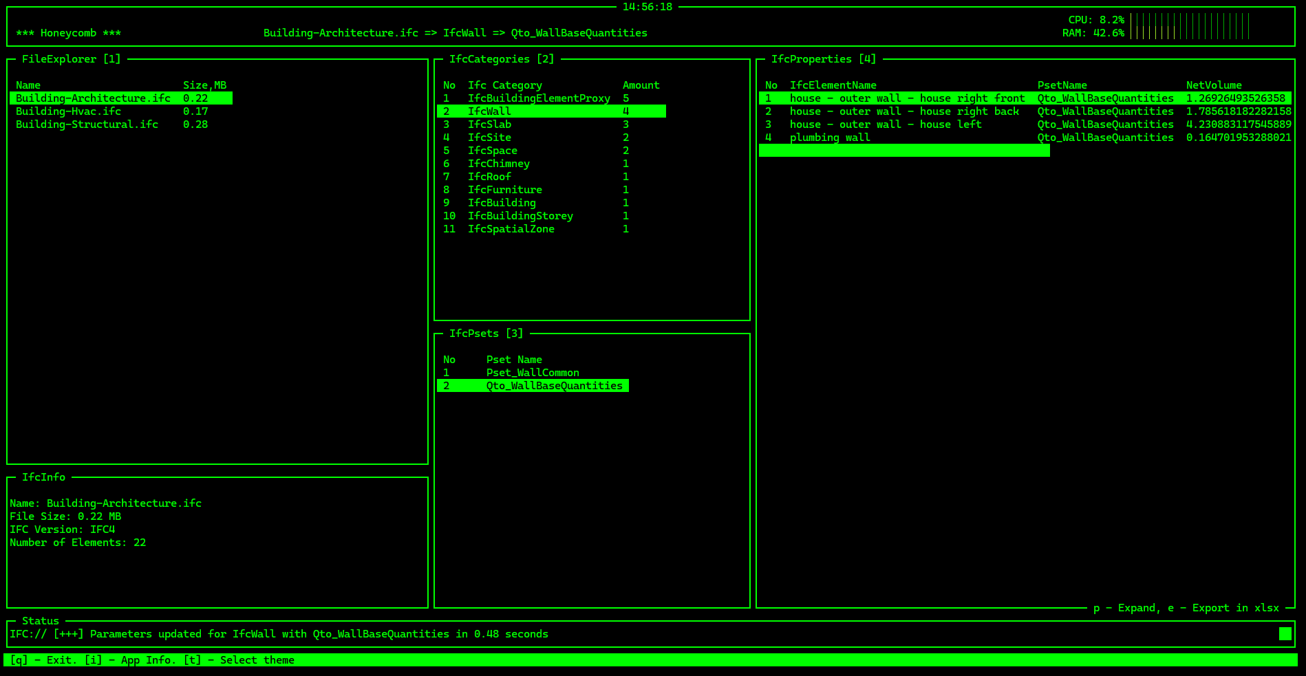Click the IfcInfo panel title
Image resolution: width=1306 pixels, height=676 pixels.
[x=43, y=477]
